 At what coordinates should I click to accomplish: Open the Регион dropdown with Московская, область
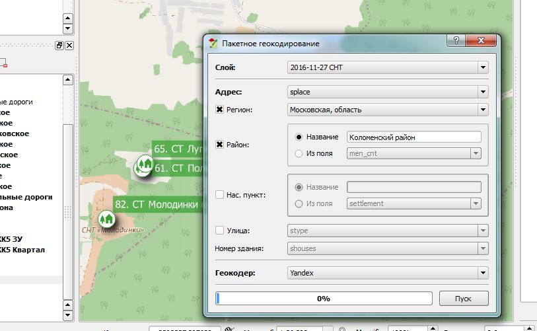click(388, 110)
